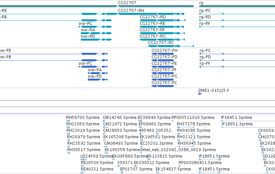Click the EK196561.5prime EST label
The width and height of the screenshot is (275, 174).
157,137
